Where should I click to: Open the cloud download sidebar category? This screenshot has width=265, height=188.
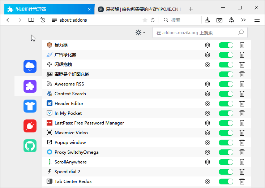(x=30, y=66)
